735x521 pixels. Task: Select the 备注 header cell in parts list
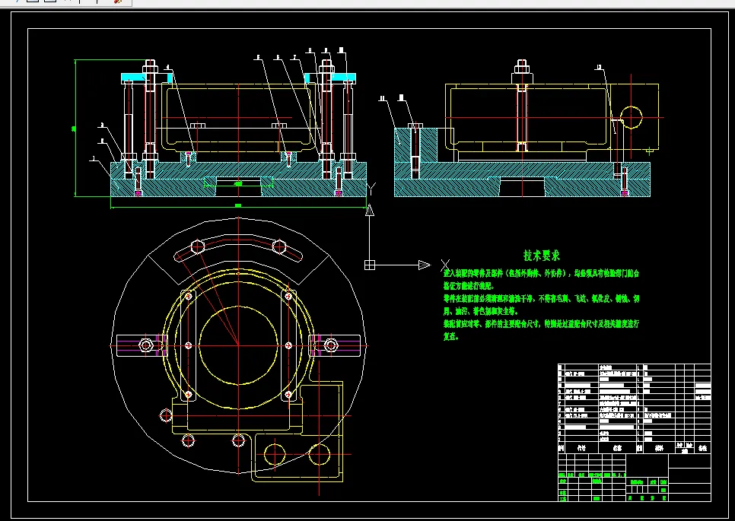tap(702, 448)
